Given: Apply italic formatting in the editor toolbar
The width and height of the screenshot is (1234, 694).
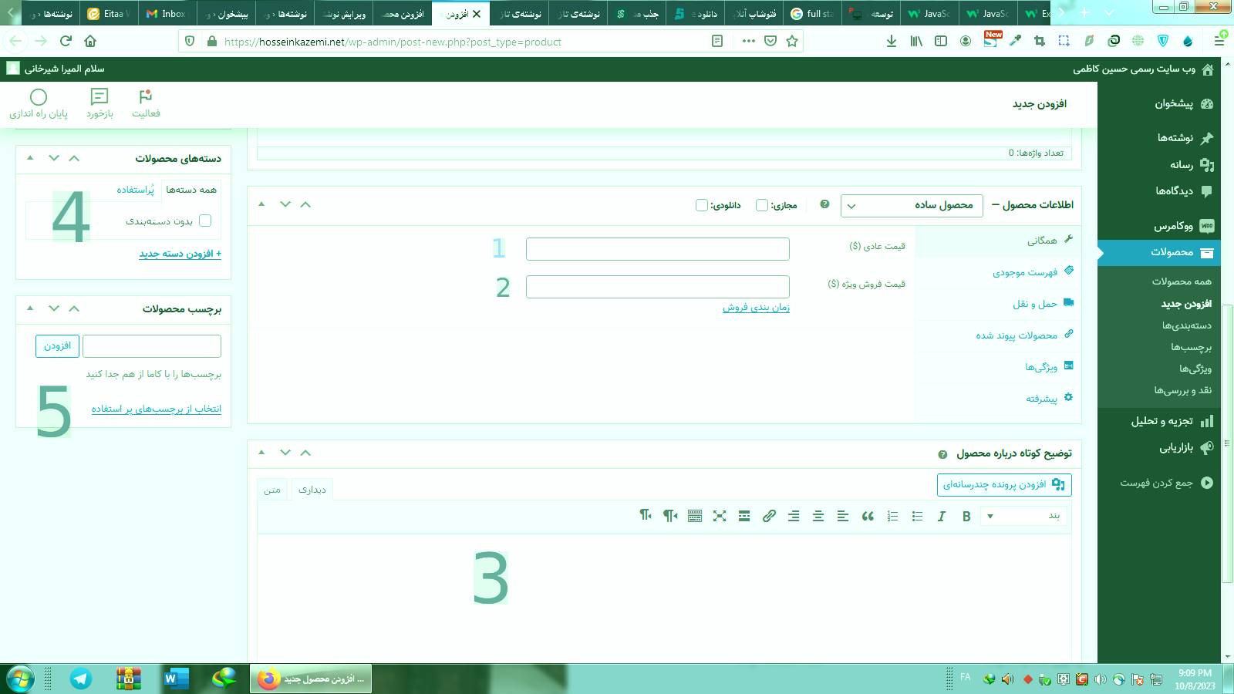Looking at the screenshot, I should [x=942, y=517].
